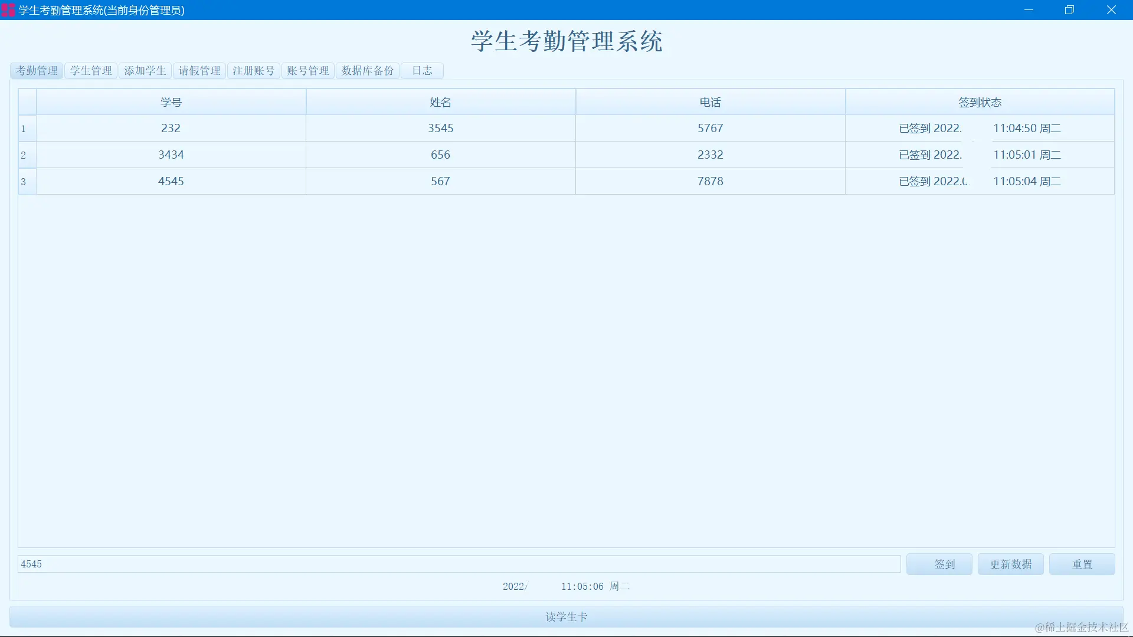This screenshot has height=637, width=1133.
Task: Click the student ID input field
Action: coord(459,564)
